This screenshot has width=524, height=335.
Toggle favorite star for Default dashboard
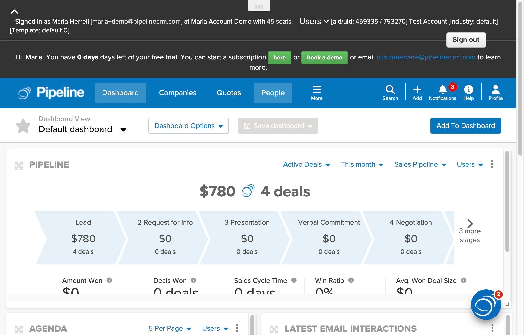click(x=23, y=126)
